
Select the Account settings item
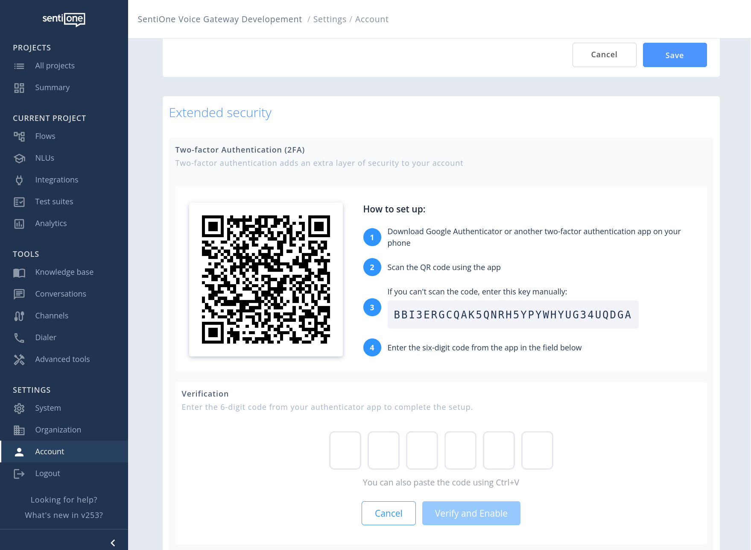pos(64,452)
